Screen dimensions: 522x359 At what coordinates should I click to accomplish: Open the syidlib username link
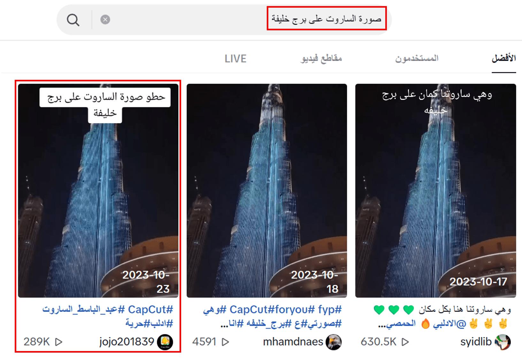tap(476, 341)
